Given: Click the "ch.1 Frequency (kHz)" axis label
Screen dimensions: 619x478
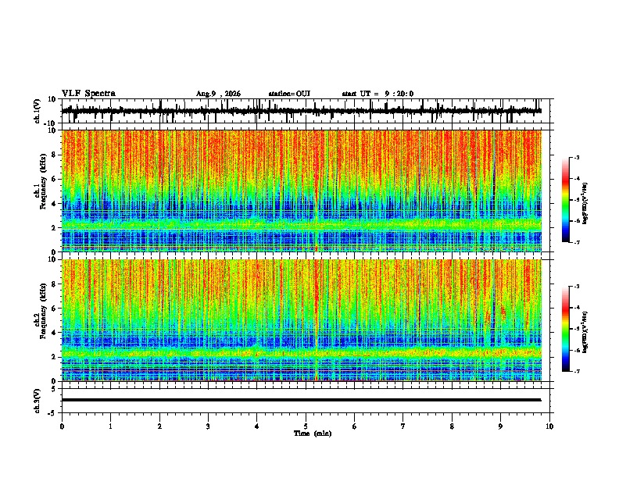Looking at the screenshot, I should [x=40, y=182].
